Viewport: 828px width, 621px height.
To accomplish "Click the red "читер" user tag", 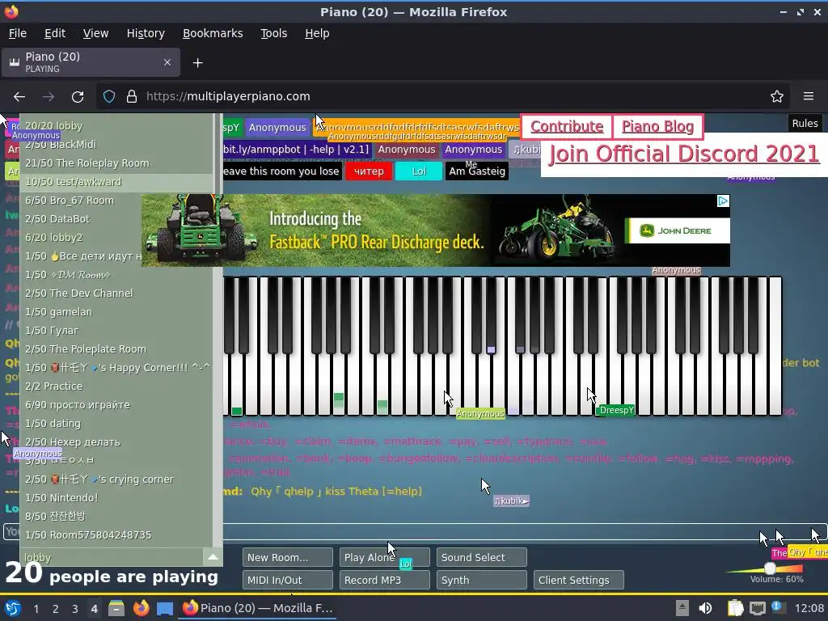I will [x=369, y=171].
